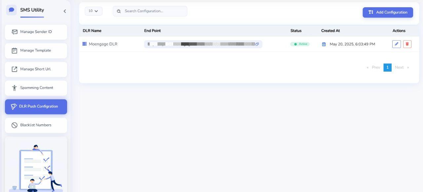423x192 pixels.
Task: Select Spamming Content from the sidebar menu
Action: pos(37,87)
